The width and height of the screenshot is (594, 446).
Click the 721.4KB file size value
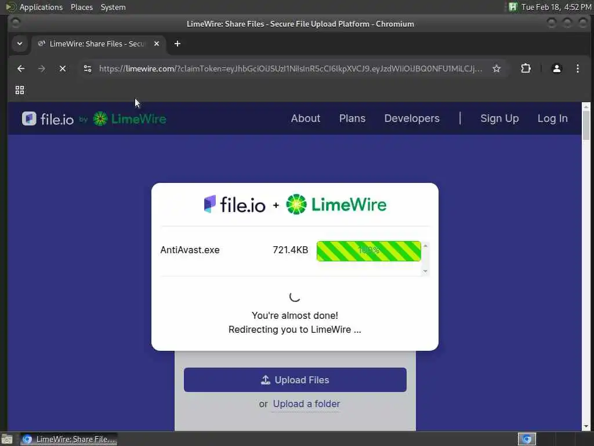point(291,250)
